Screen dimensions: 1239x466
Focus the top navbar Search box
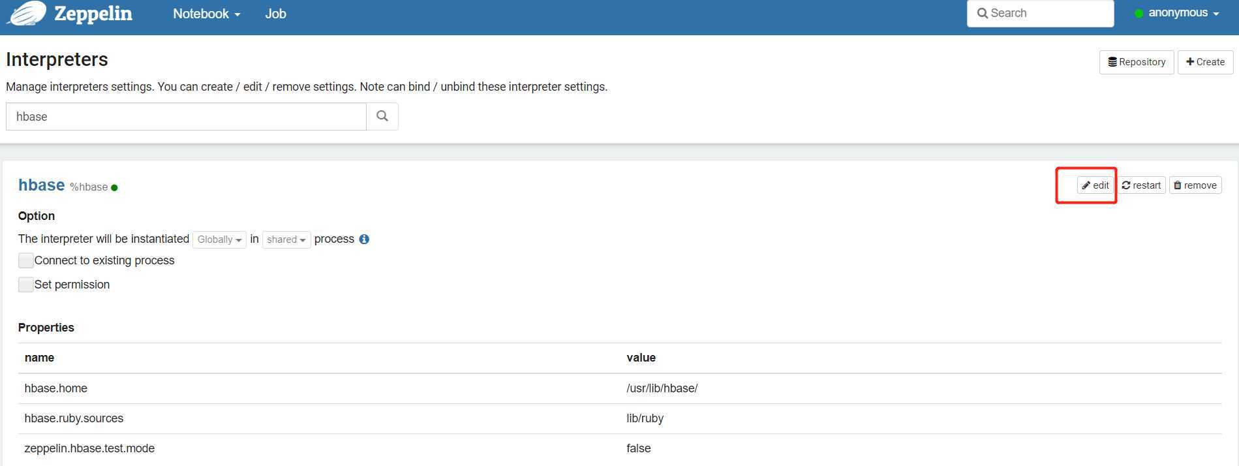point(1040,13)
